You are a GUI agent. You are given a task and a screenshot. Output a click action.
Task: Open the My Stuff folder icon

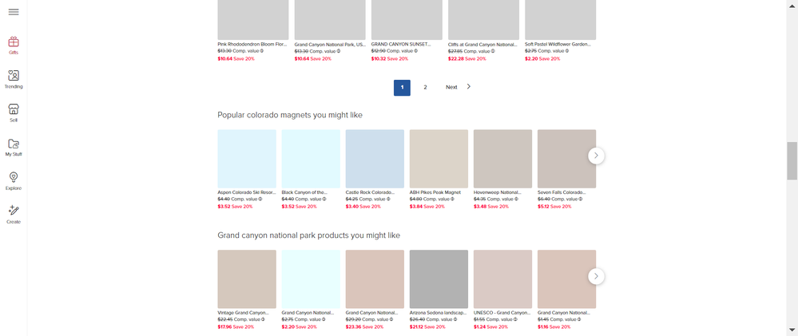click(14, 144)
